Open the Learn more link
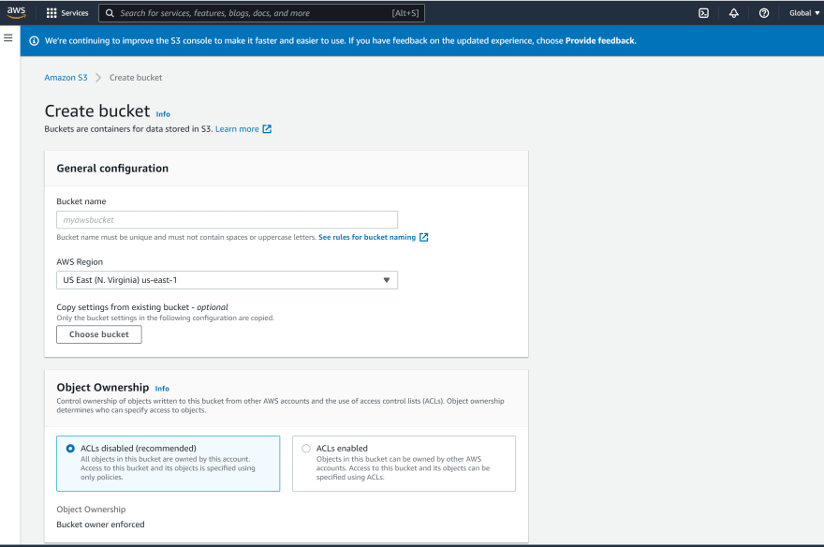Screen dimensions: 824x547 237,128
